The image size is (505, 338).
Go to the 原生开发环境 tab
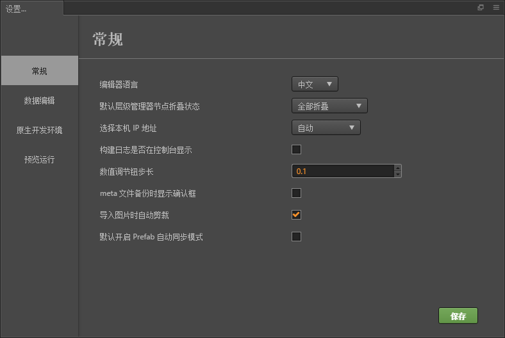click(39, 130)
